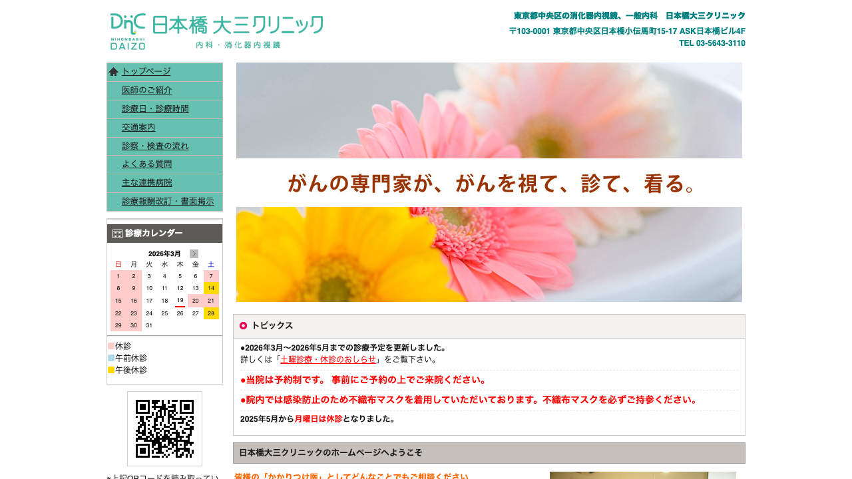852x479 pixels.
Task: Click the 不織布マスク notice line
Action: pyautogui.click(x=469, y=400)
